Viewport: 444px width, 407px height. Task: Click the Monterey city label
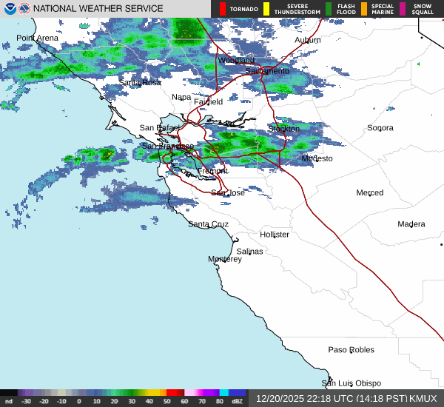(x=224, y=259)
